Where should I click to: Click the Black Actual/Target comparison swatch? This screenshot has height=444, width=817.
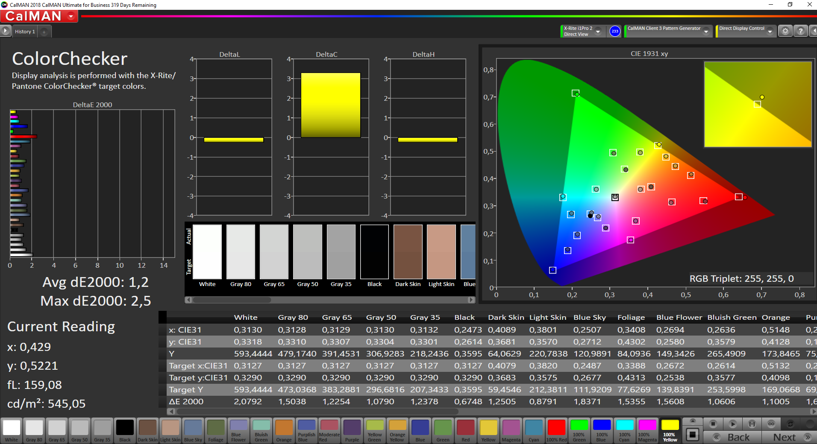(374, 252)
